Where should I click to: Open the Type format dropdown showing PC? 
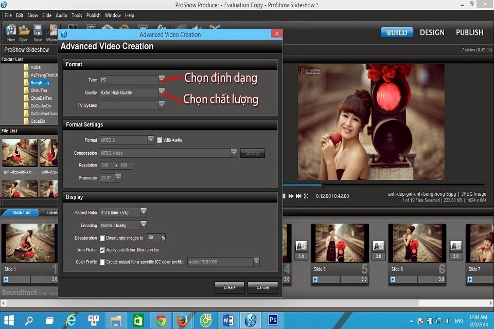[x=162, y=80]
